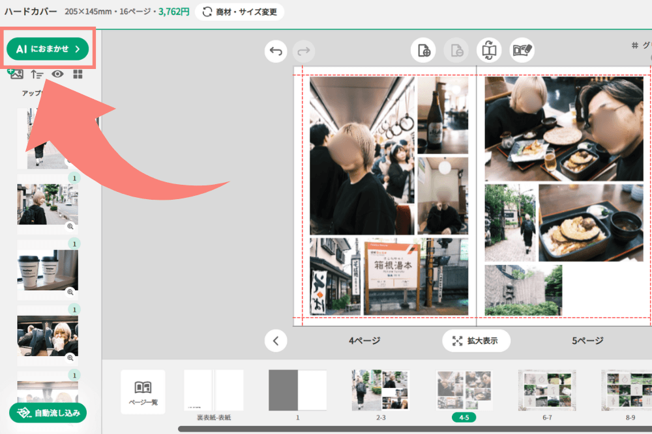Undo the last action
Image resolution: width=652 pixels, height=434 pixels.
coord(276,51)
